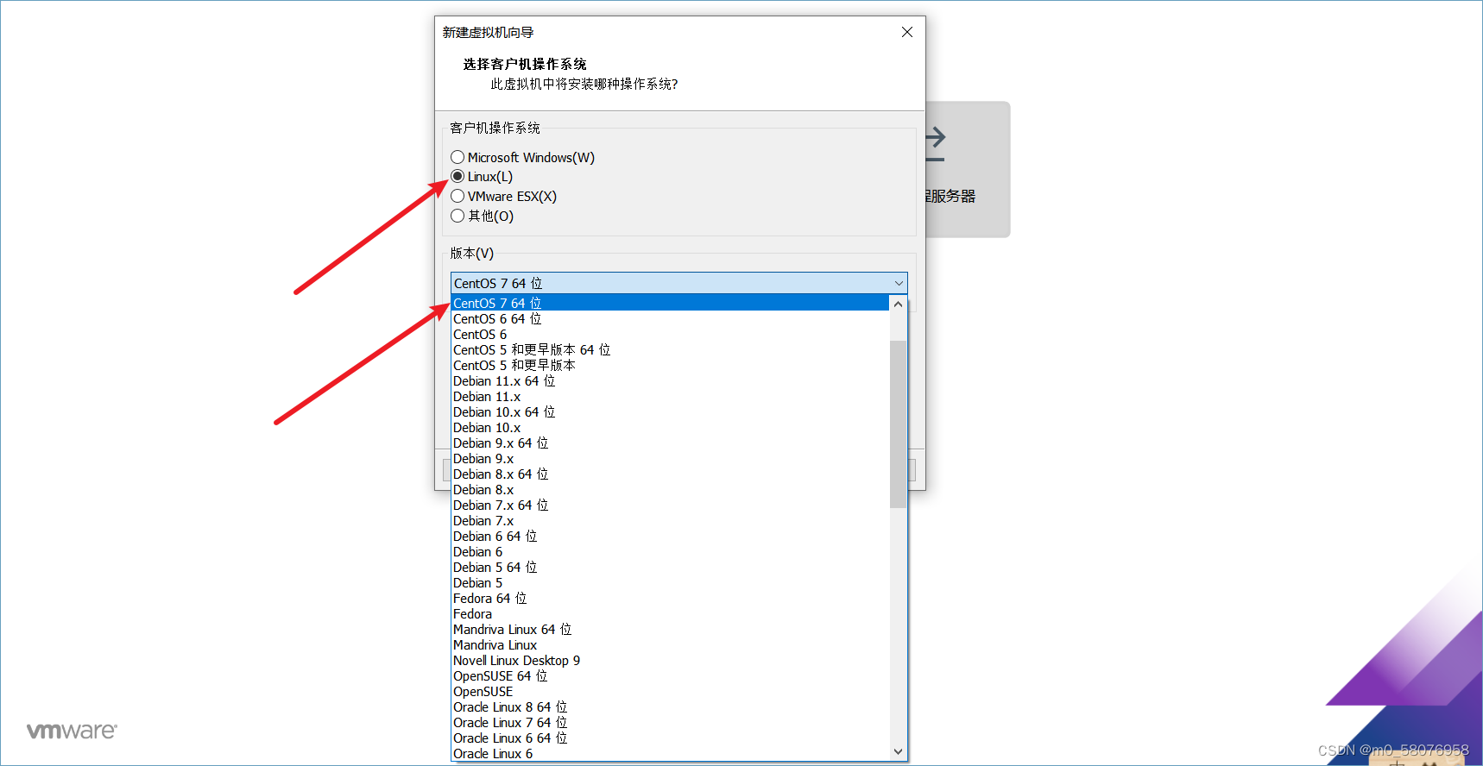The width and height of the screenshot is (1483, 766).
Task: Pick Debian 8.x from list
Action: (670, 489)
